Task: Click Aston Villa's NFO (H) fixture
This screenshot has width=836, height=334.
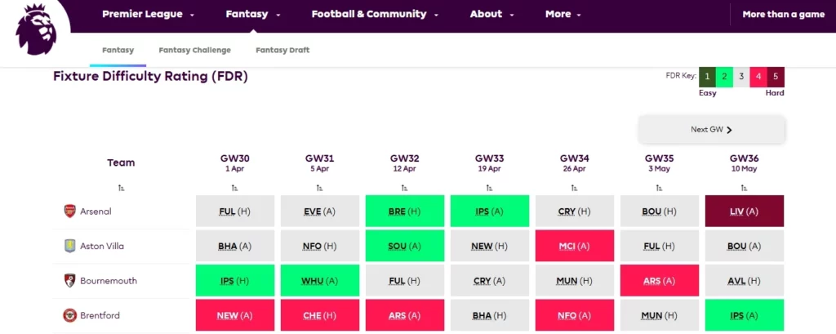Action: point(320,246)
